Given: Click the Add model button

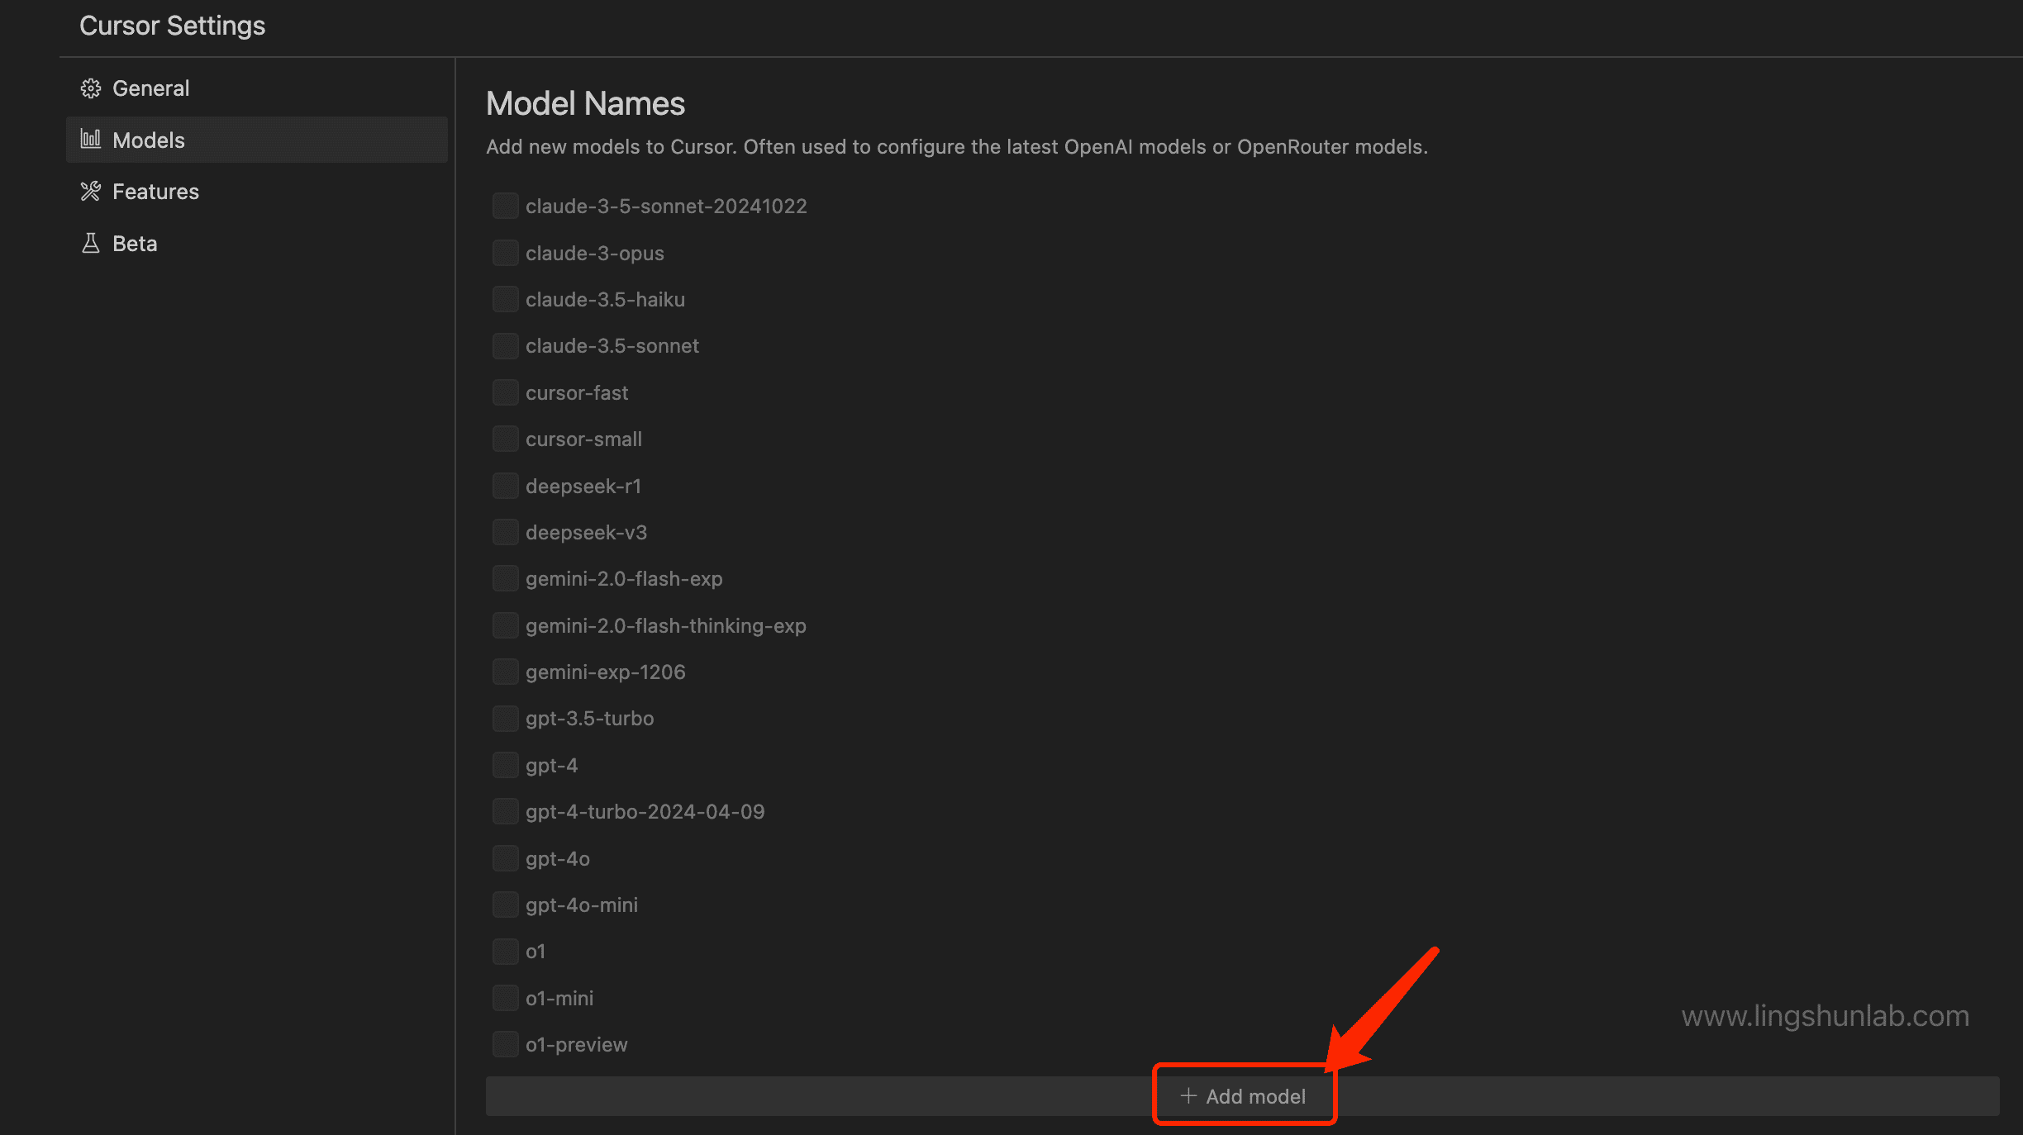Looking at the screenshot, I should click(x=1242, y=1096).
